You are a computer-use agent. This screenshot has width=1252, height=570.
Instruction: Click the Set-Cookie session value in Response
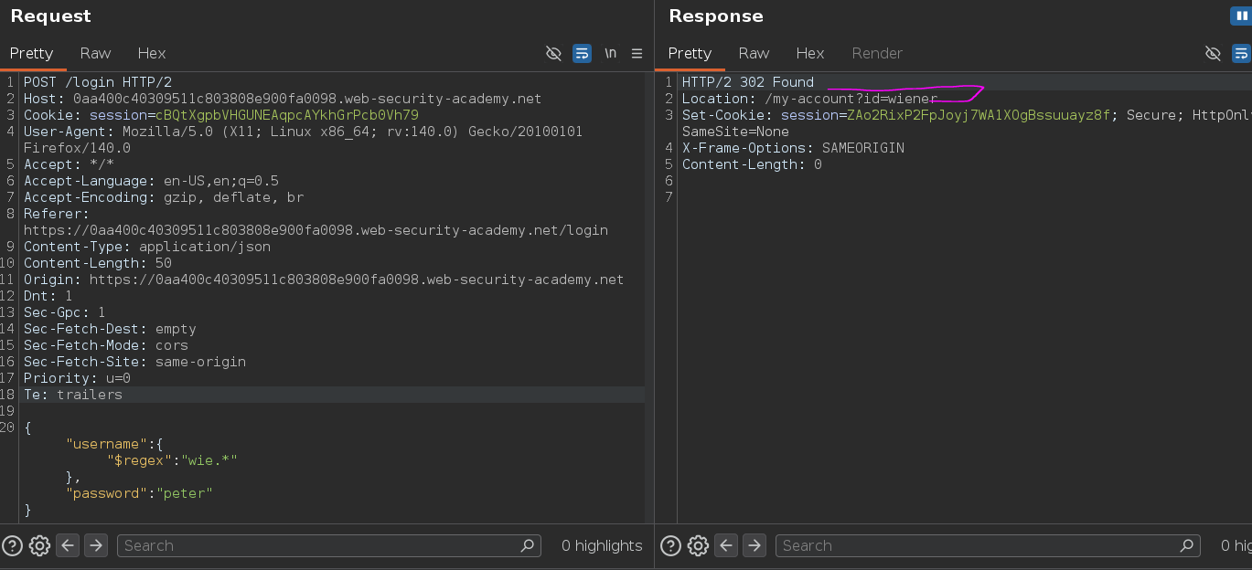click(979, 115)
